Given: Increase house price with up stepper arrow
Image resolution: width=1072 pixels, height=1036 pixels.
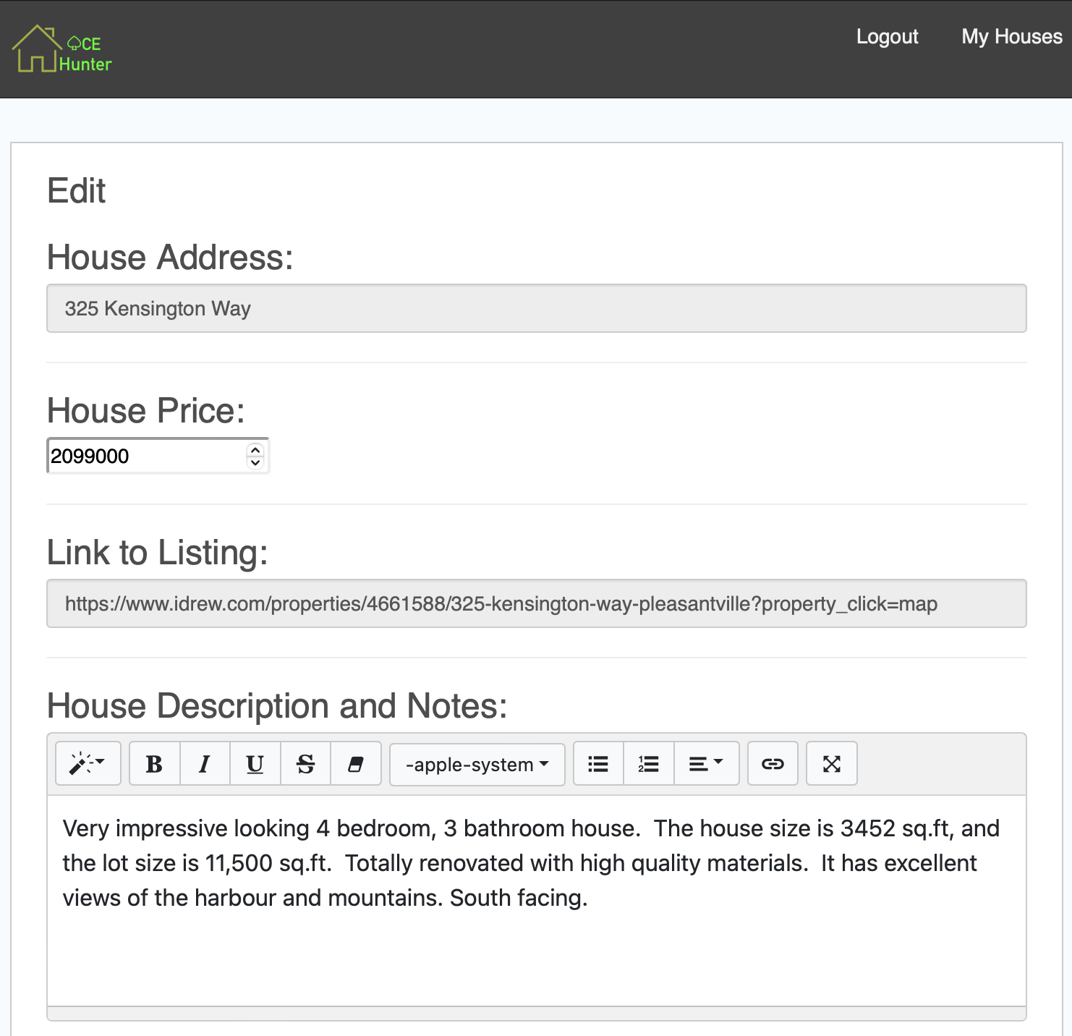Looking at the screenshot, I should pos(255,450).
